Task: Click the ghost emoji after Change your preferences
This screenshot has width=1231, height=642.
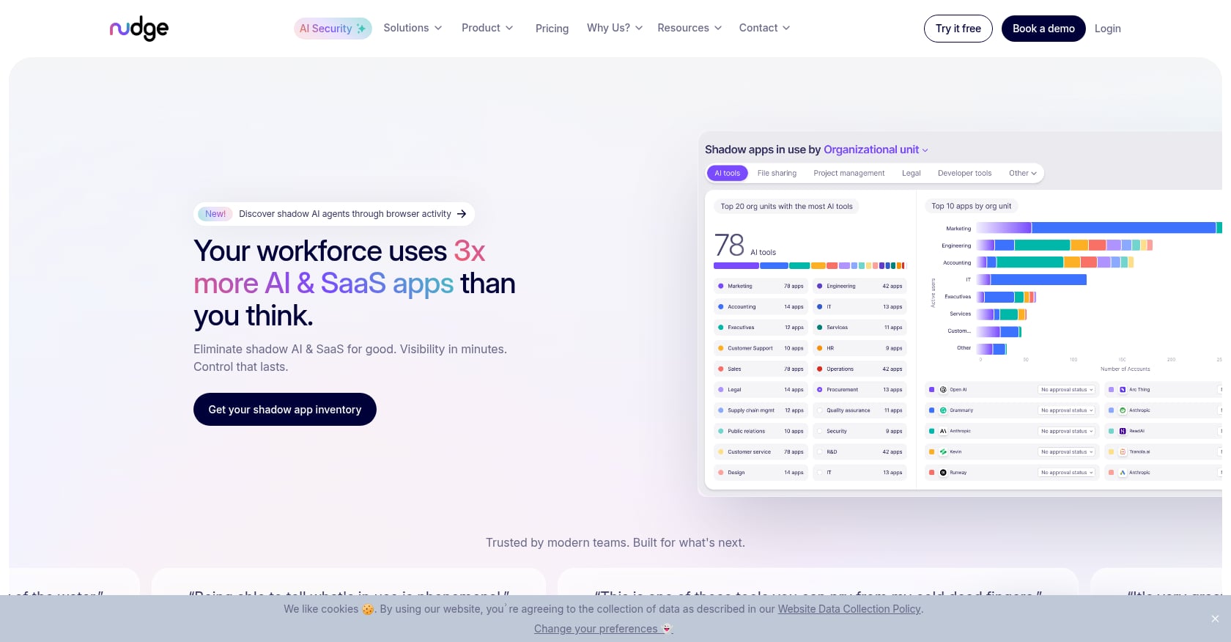Action: pos(666,629)
